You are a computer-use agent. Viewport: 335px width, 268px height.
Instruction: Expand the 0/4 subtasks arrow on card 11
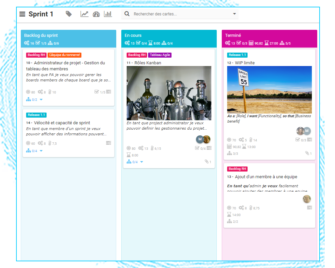[x=142, y=162]
